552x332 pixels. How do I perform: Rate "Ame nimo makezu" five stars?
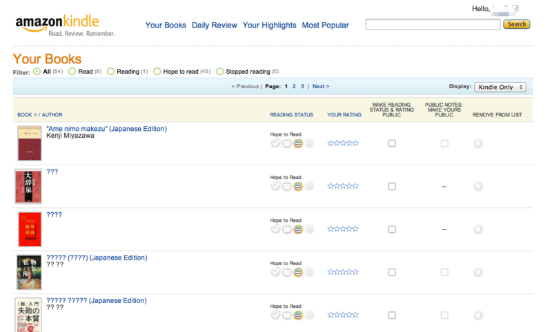point(355,143)
